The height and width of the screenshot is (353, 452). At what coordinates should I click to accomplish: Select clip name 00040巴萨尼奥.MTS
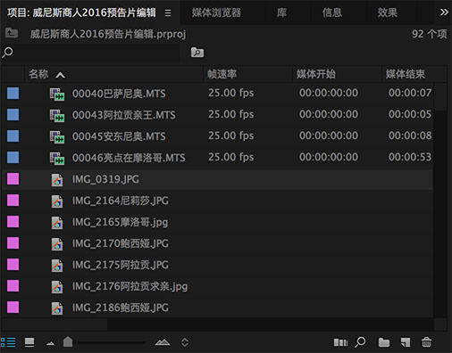coord(119,94)
